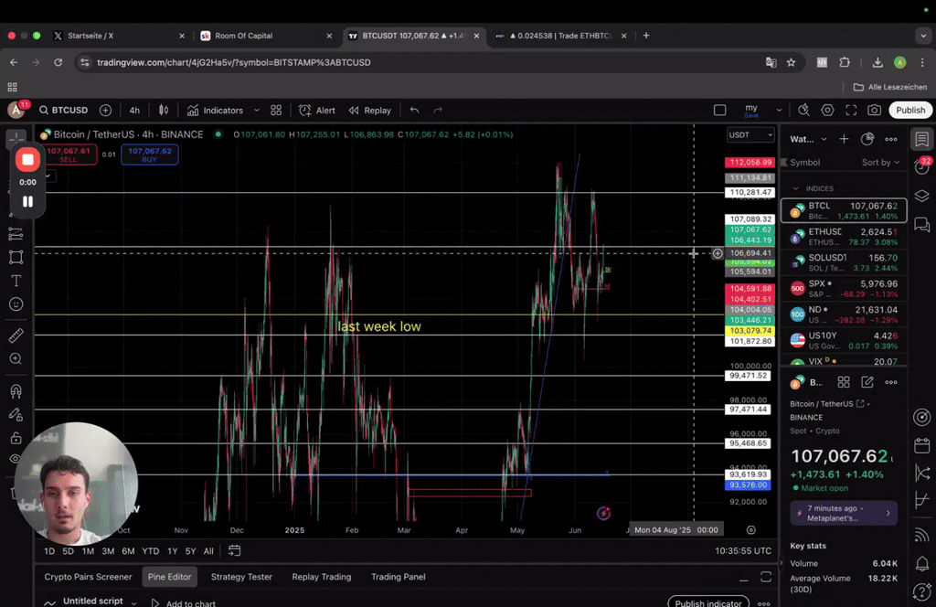Open indicator templates grid icon
The image size is (936, 607).
click(x=276, y=111)
